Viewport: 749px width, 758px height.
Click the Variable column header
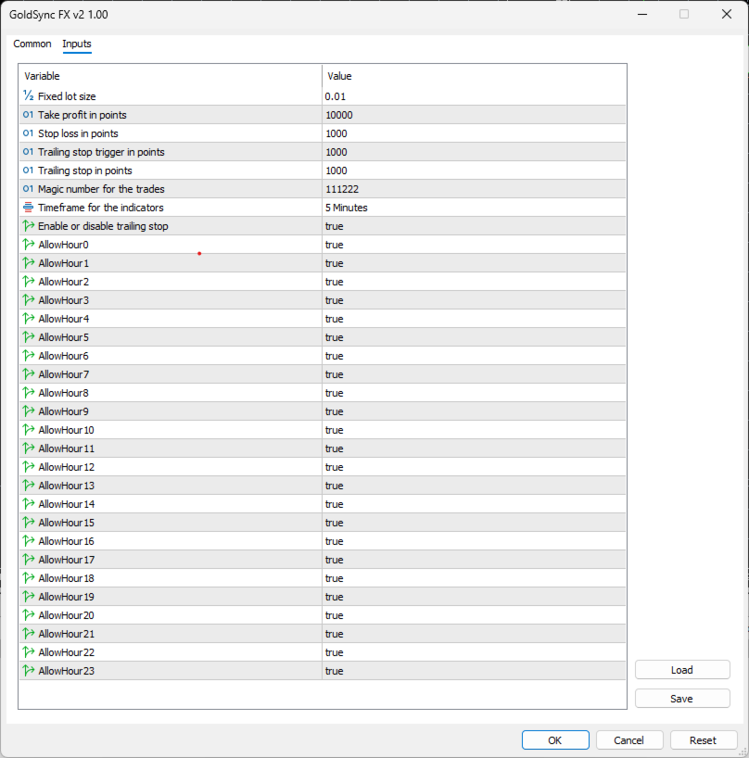pos(42,76)
